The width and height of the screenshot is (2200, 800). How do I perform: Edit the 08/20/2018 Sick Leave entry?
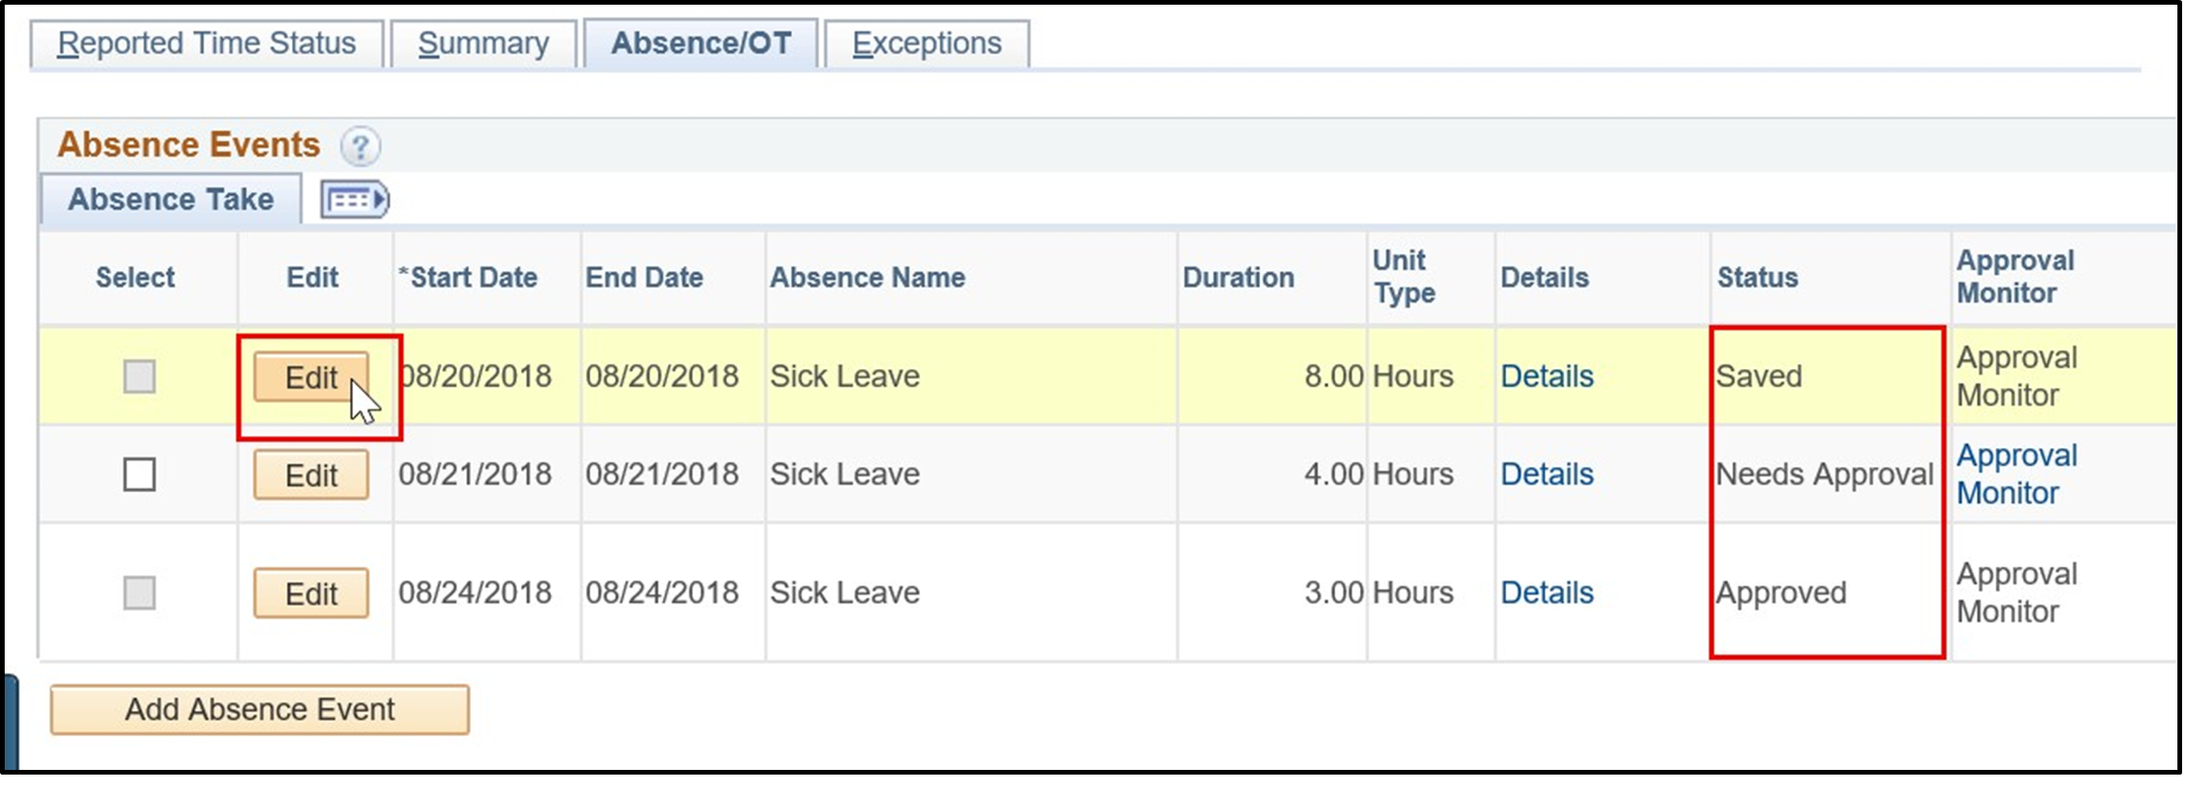click(x=311, y=377)
